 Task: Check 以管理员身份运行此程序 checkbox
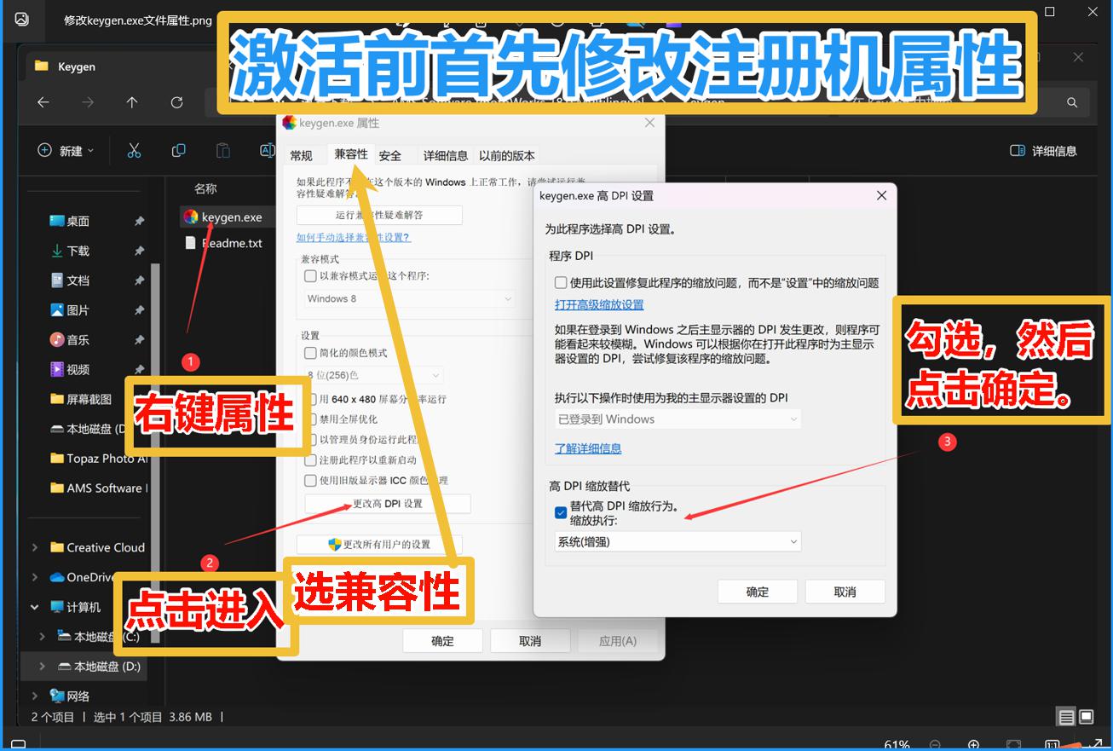[310, 440]
